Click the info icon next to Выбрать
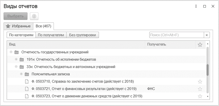The image size is (219, 106). click(x=34, y=16)
